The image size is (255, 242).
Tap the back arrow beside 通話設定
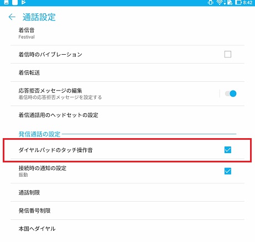coord(12,17)
